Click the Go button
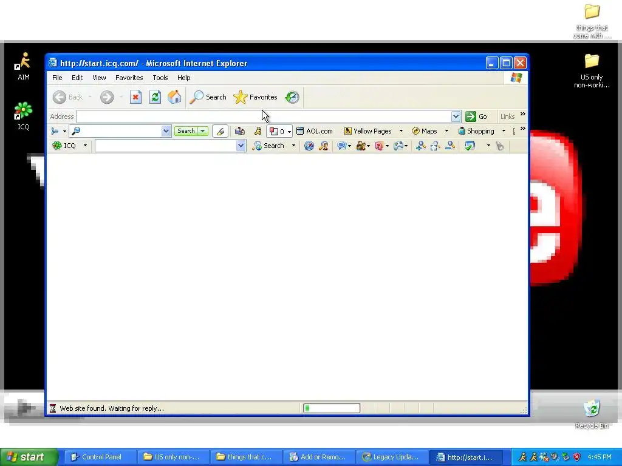The height and width of the screenshot is (466, 622). coord(476,116)
